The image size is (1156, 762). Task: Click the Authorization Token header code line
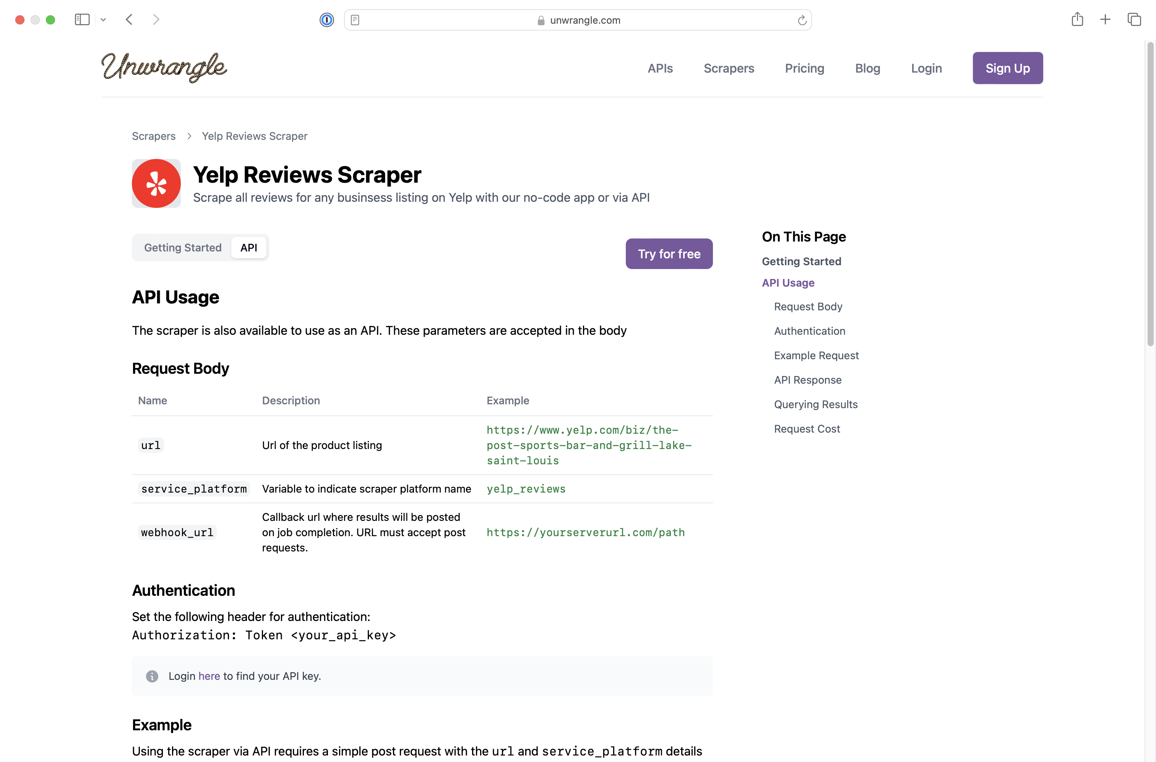264,635
